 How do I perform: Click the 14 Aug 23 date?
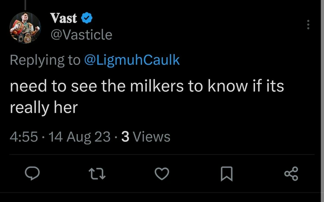79,137
